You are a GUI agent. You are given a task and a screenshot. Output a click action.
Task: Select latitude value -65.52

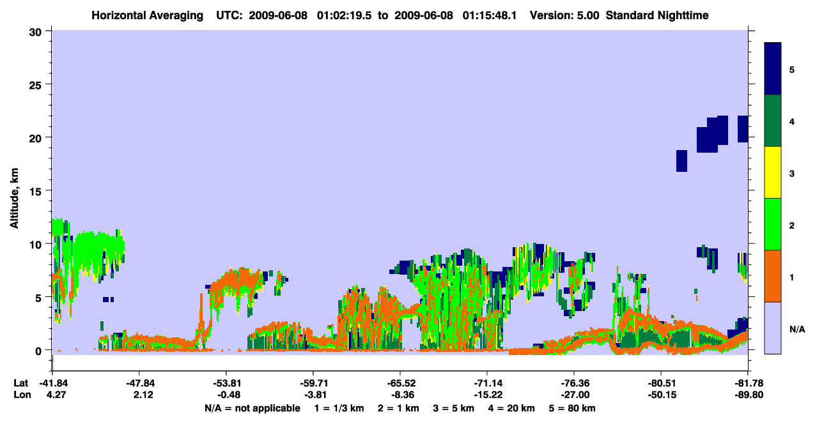pos(400,383)
